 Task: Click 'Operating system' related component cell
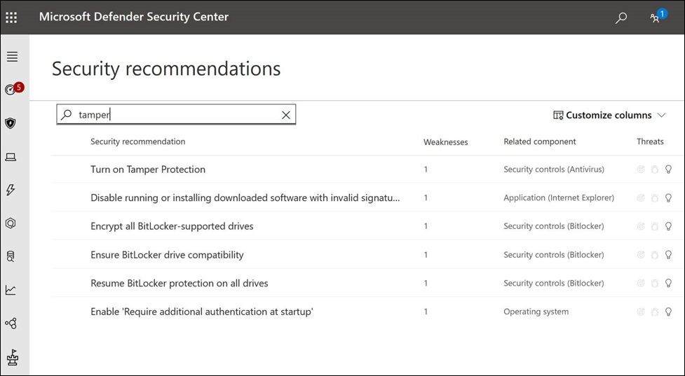pos(536,312)
